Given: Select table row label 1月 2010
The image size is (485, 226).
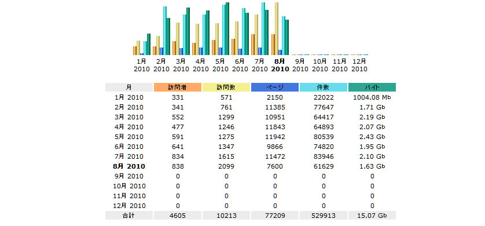Looking at the screenshot, I should [129, 97].
